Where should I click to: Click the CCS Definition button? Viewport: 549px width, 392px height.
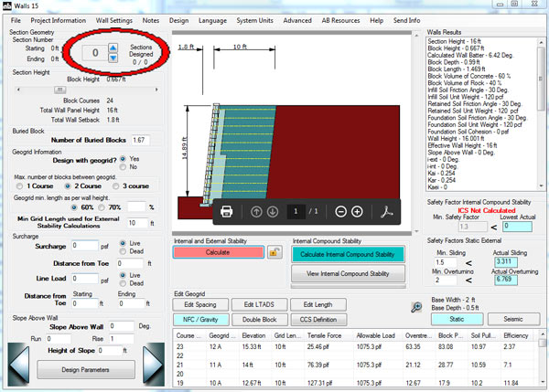(x=318, y=319)
